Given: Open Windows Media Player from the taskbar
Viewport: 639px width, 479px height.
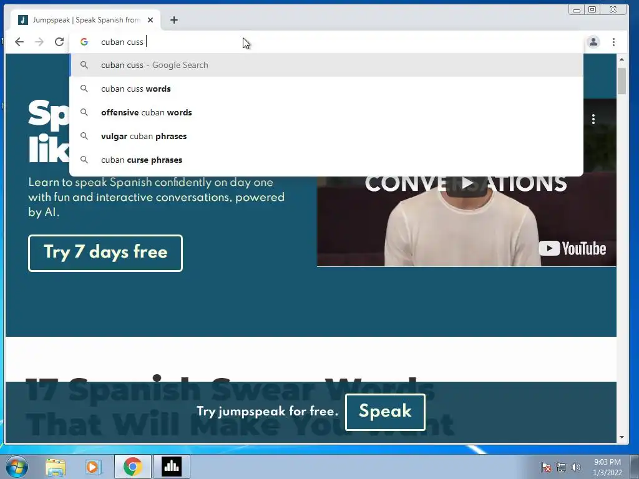Looking at the screenshot, I should point(93,467).
